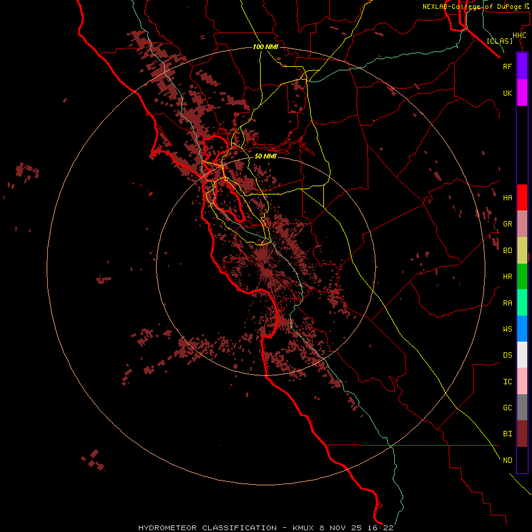Click the GC gray legend swatch

(x=522, y=407)
